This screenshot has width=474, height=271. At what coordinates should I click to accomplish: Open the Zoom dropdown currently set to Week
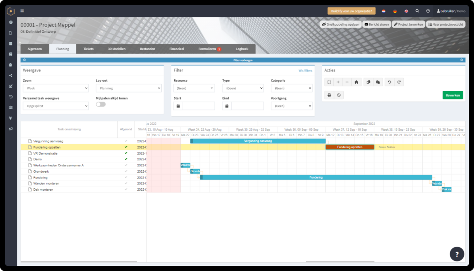point(55,88)
